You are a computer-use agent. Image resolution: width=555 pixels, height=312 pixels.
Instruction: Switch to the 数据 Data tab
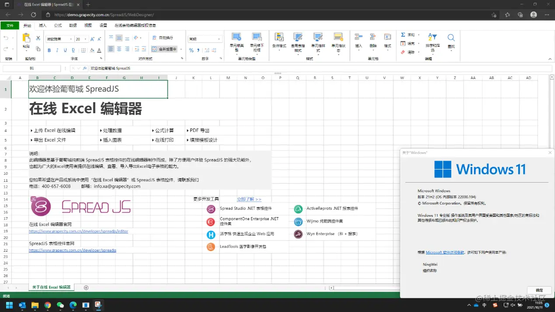(x=73, y=25)
